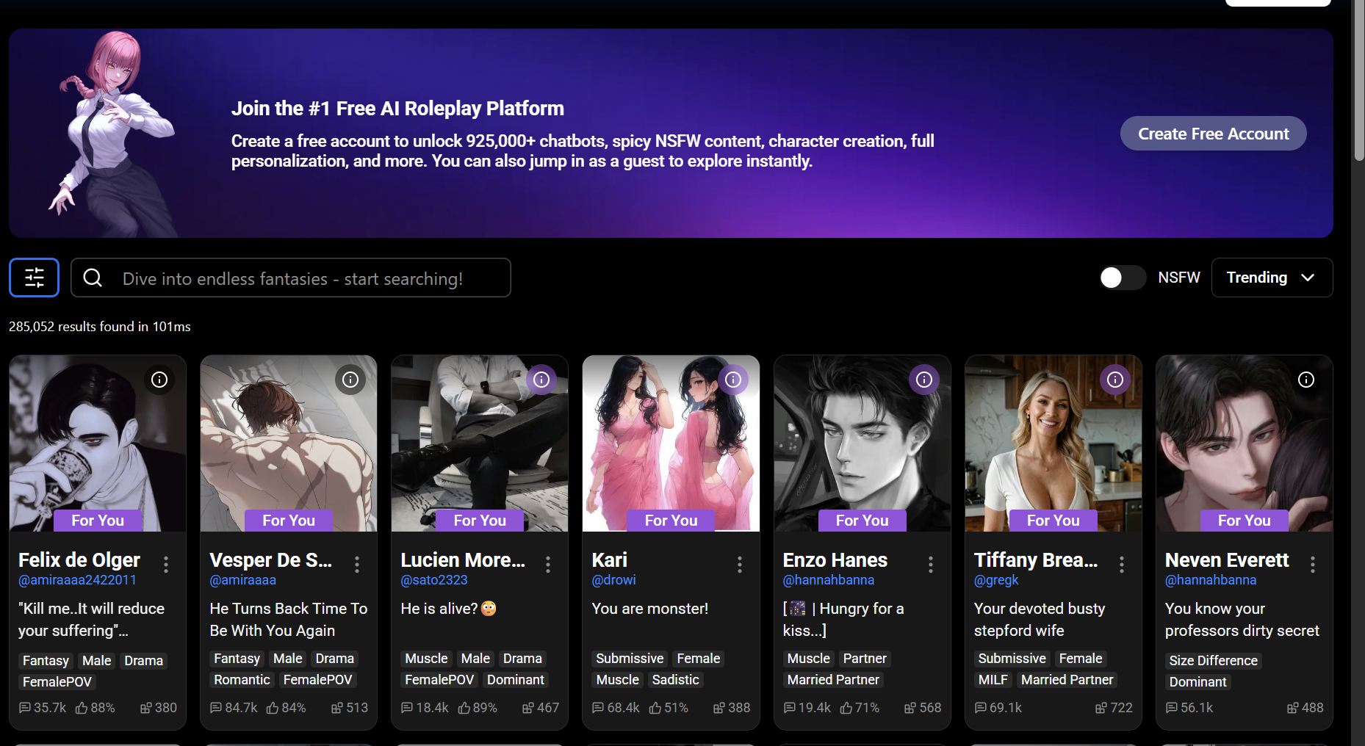Open three-dot menu for Neven Everett

point(1313,564)
